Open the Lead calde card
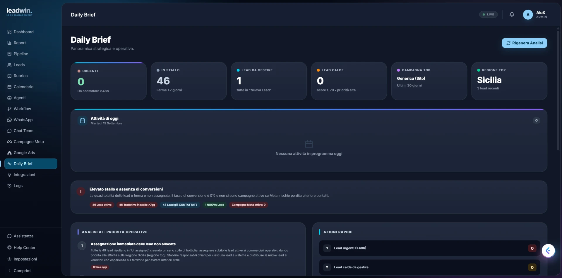 (x=349, y=81)
